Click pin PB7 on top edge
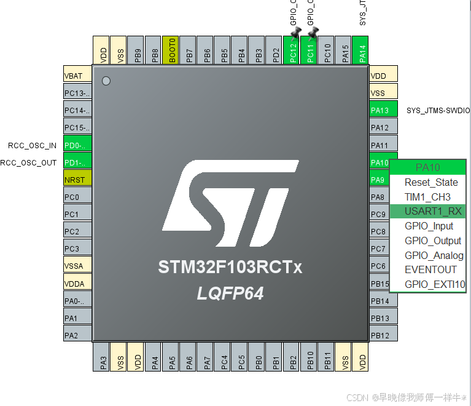This screenshot has width=471, height=406. pos(187,50)
